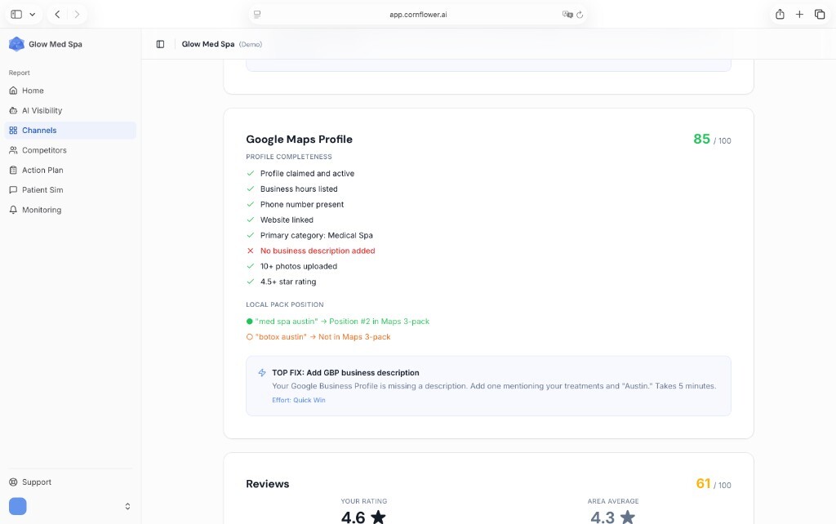Click the Safari share icon
836x524 pixels.
780,14
